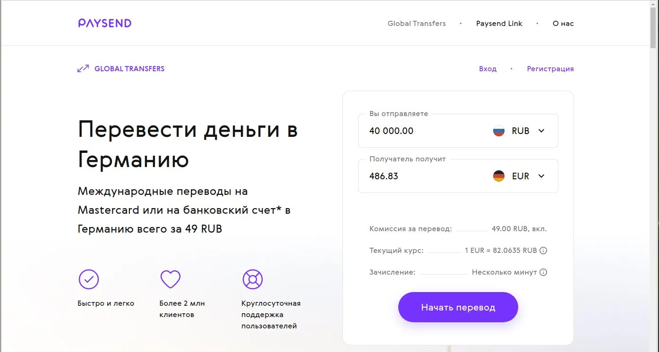
Task: Click the lifebuoy support icon
Action: click(253, 279)
